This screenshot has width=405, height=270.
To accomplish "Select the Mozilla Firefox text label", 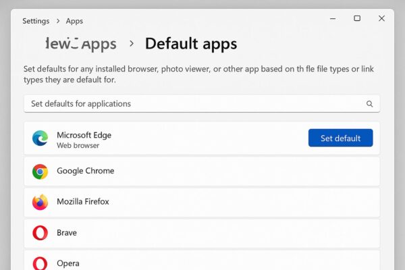I will pos(83,202).
